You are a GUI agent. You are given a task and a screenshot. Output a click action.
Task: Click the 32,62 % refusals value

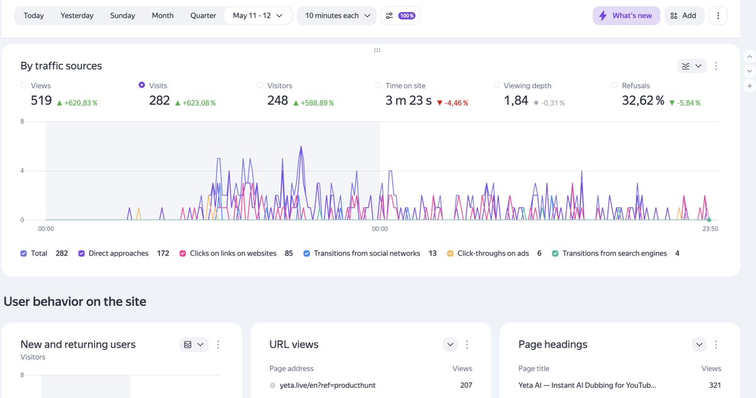click(643, 101)
